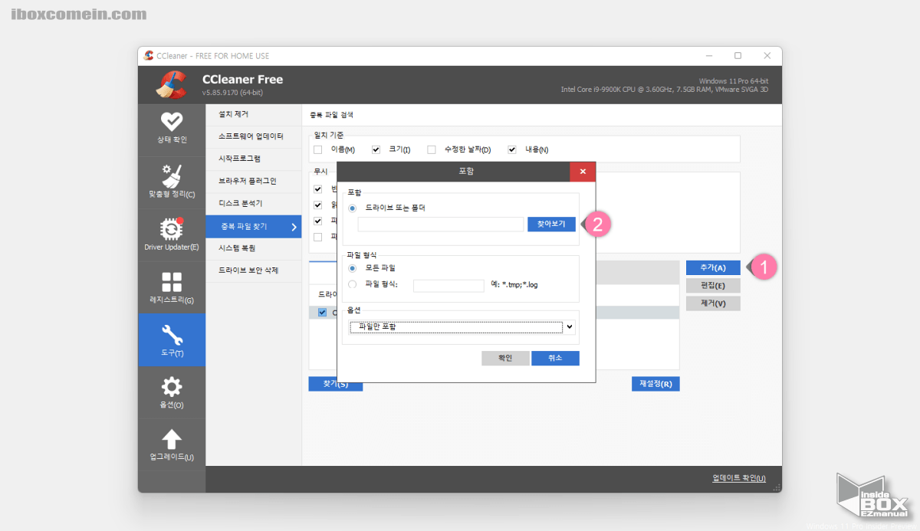The image size is (920, 531).
Task: Click the 찾아보기 browse button
Action: tap(550, 224)
